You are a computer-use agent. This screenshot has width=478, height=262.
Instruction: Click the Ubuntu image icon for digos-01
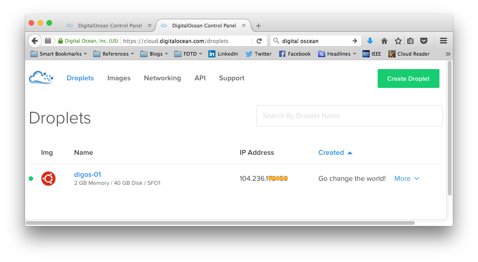(x=48, y=179)
